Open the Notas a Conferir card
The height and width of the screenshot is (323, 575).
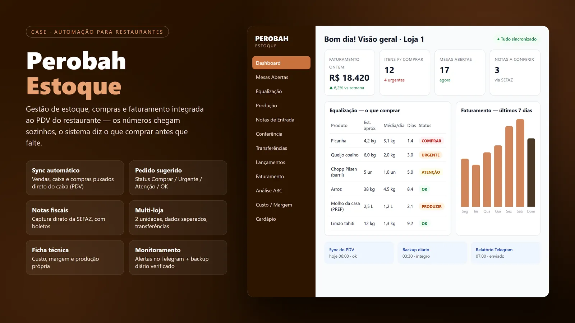[x=515, y=72]
